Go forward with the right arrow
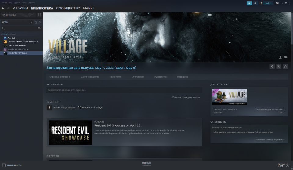This screenshot has height=170, width=293. 8,8
